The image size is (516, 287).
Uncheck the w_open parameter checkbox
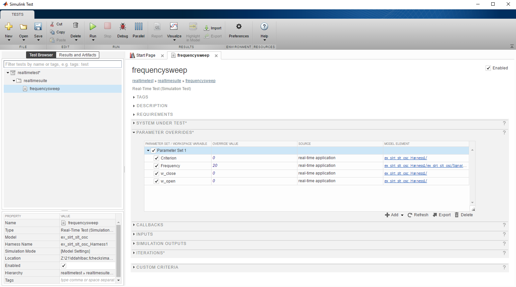[x=156, y=181]
